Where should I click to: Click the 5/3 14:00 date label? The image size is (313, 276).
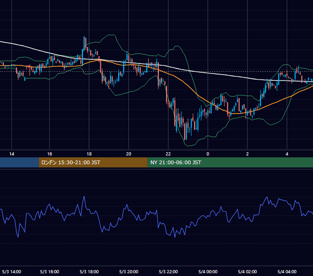point(12,271)
